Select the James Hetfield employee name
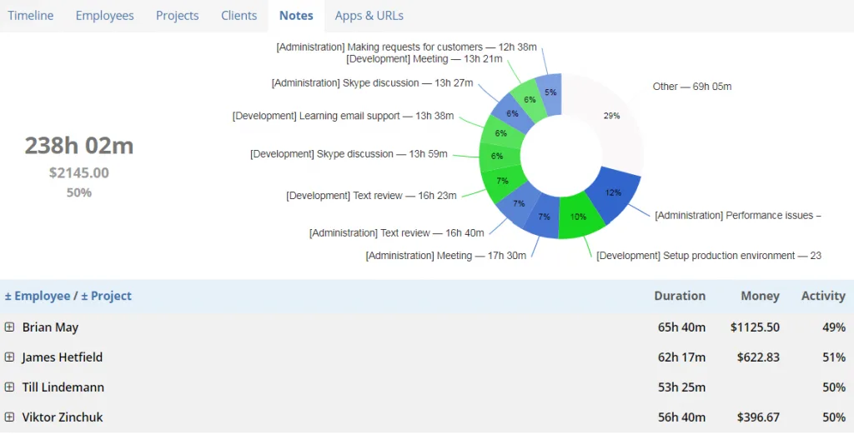Viewport: 854px width, 434px height. 62,357
